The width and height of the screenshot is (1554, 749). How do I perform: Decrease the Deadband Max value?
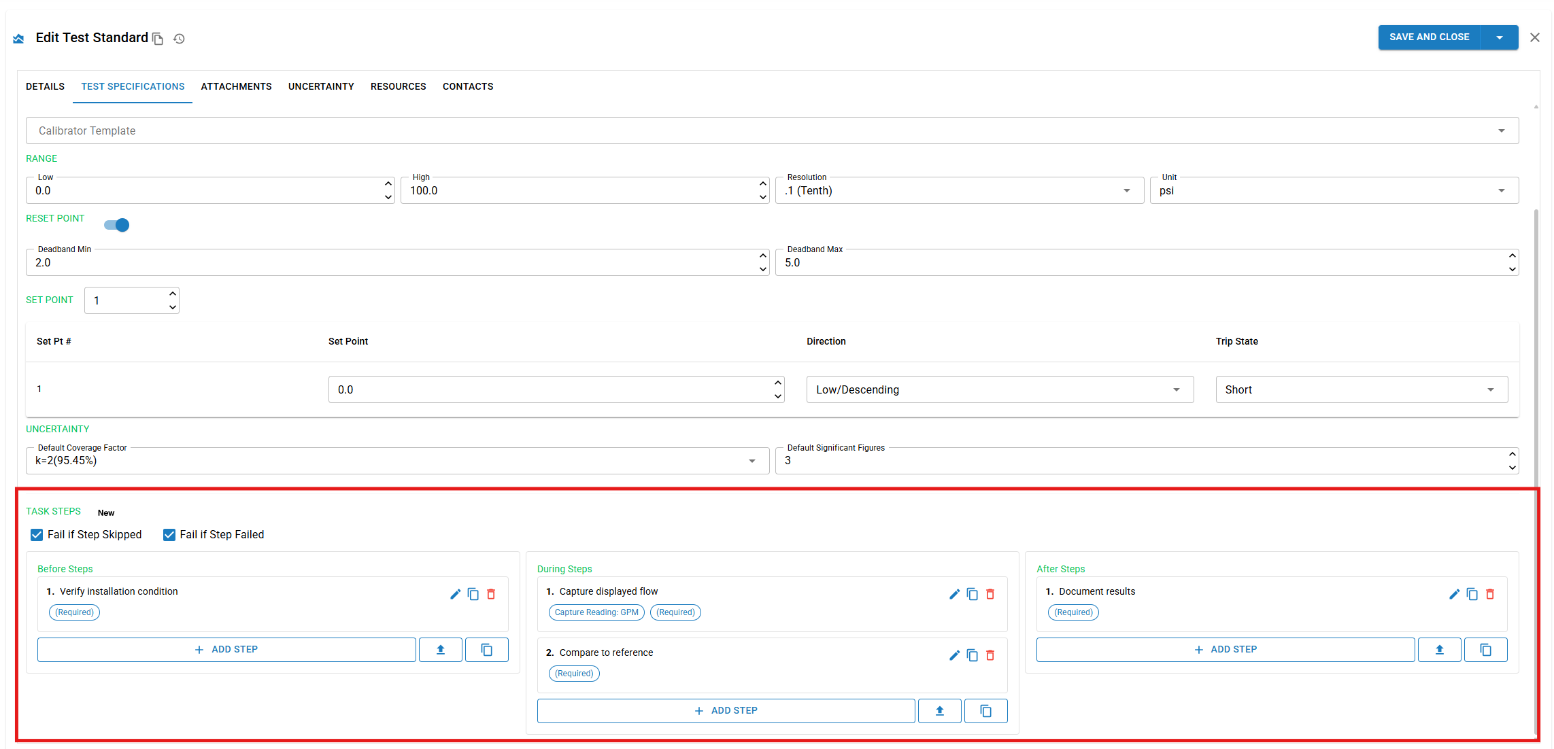click(1513, 269)
